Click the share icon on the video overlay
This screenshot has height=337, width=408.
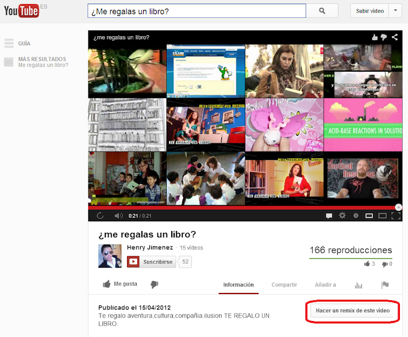click(395, 37)
